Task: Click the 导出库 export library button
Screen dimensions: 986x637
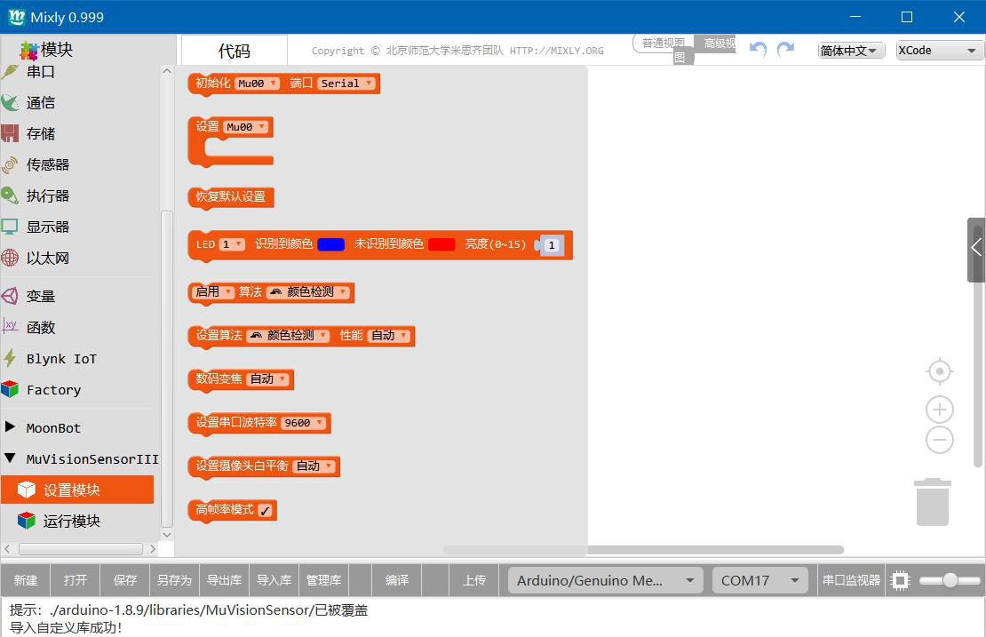Action: pyautogui.click(x=225, y=580)
